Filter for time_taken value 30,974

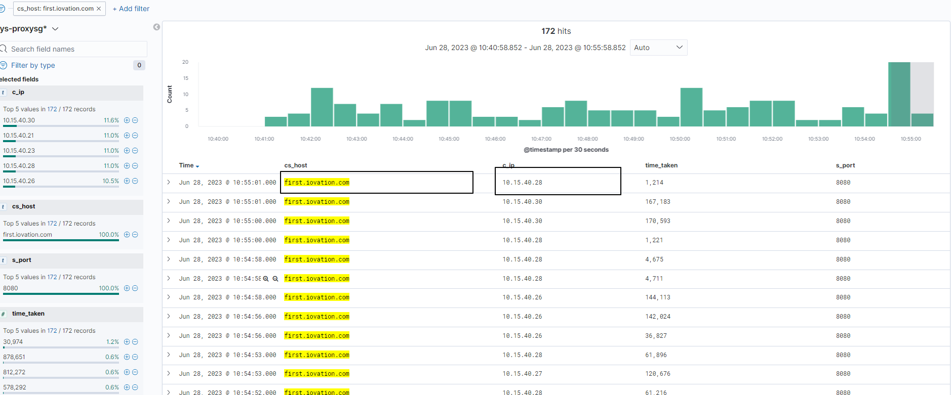click(x=127, y=342)
